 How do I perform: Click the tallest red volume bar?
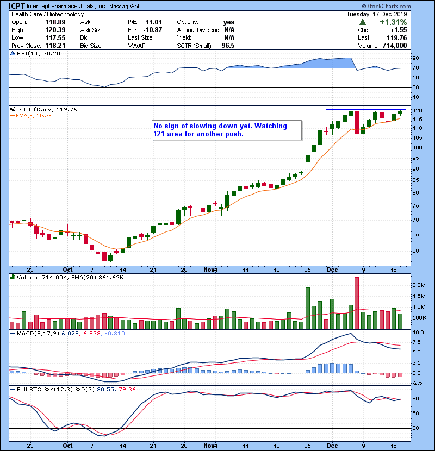click(x=357, y=303)
